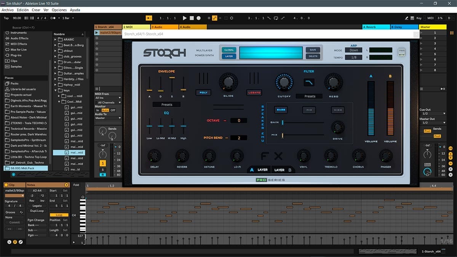Click the DELETE preset button in Storch
Viewport: 457px width, 257px height.
pos(313,56)
